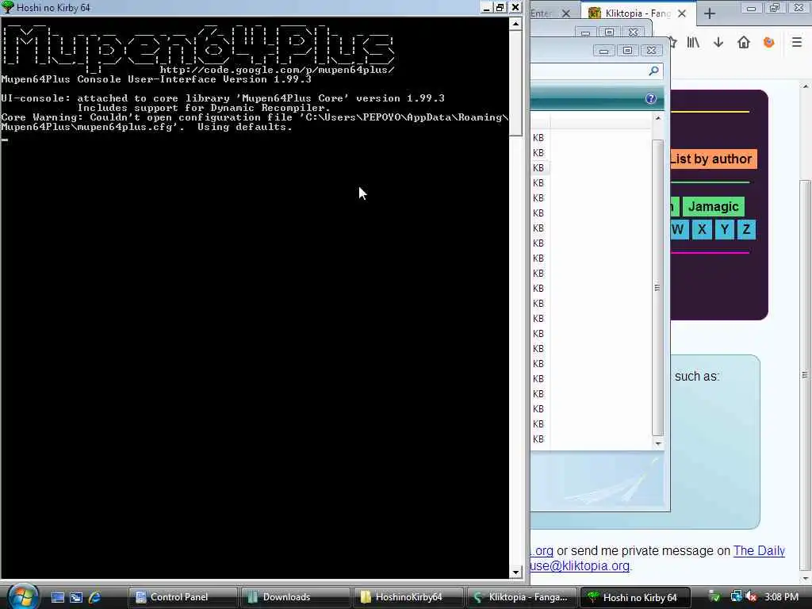Click Show Desktop quick launch icon
This screenshot has width=812, height=609.
(x=57, y=597)
